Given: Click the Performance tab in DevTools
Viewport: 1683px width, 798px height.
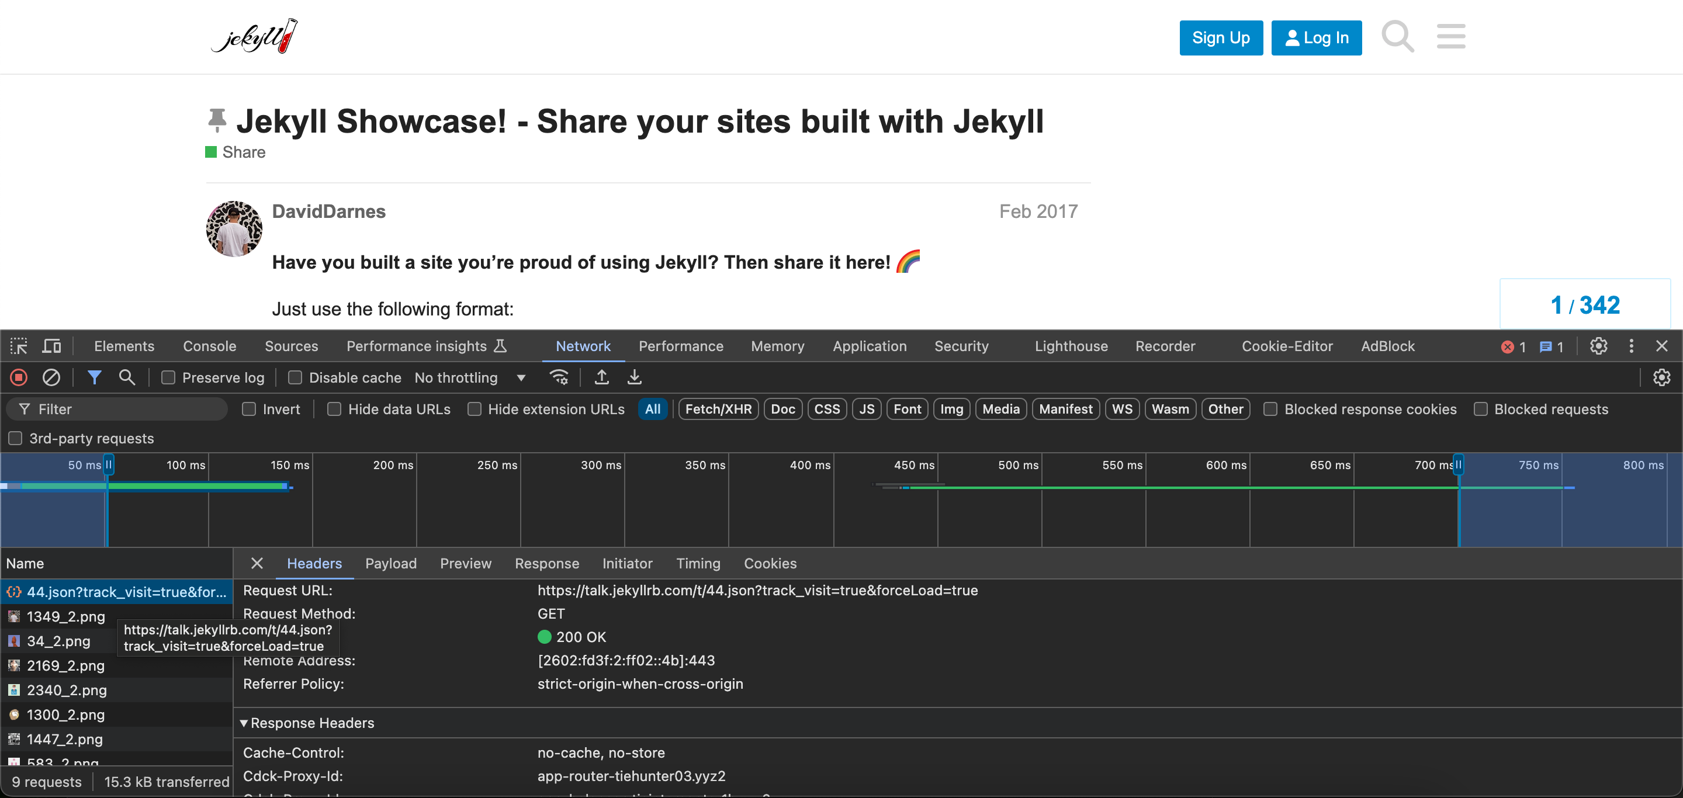Looking at the screenshot, I should click(x=680, y=345).
